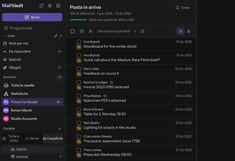This screenshot has width=235, height=161.
Task: Click envelope mark-read toolbar icon
Action: [82, 31]
